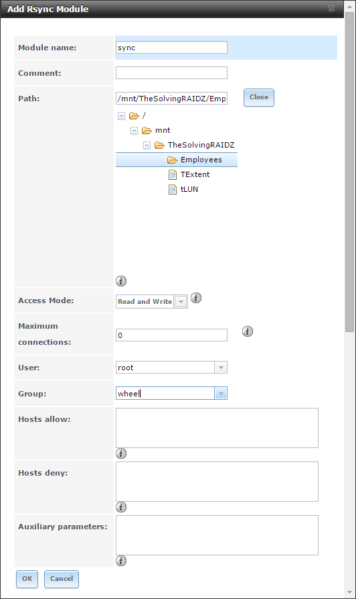Click the Comment input field
Screen dimensions: 356x599
[171, 73]
